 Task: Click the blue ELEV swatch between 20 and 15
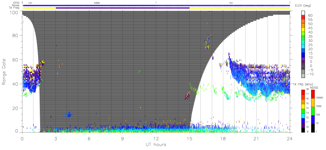point(303,51)
